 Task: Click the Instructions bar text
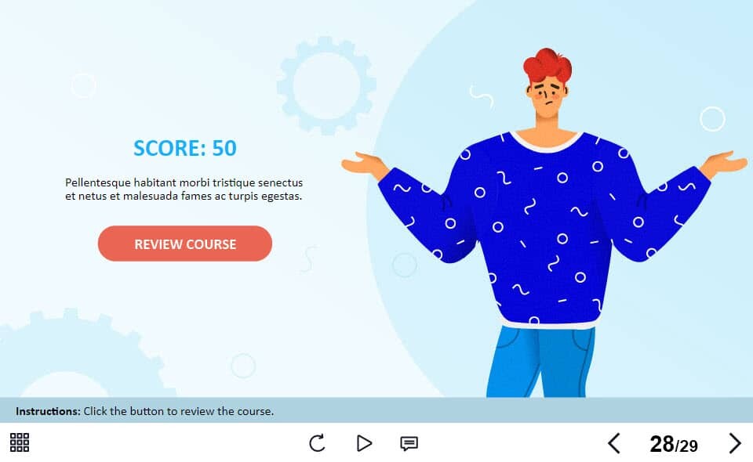pyautogui.click(x=144, y=411)
